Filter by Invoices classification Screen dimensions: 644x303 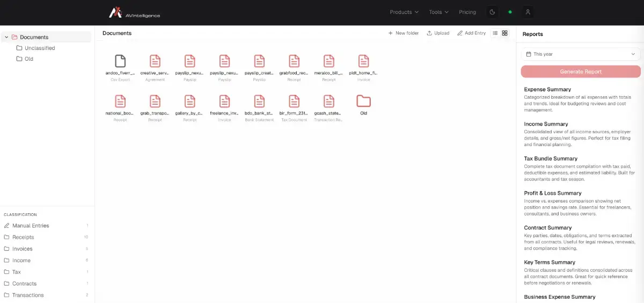click(x=46, y=249)
